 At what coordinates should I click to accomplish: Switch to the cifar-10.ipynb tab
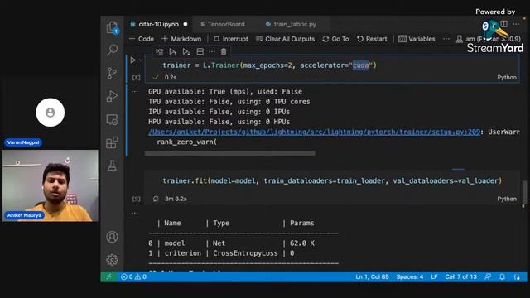(x=159, y=24)
